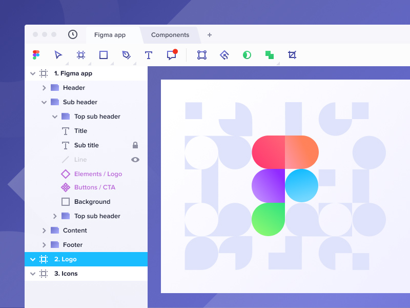Select the Content layer name
410x308 pixels.
[x=75, y=230]
